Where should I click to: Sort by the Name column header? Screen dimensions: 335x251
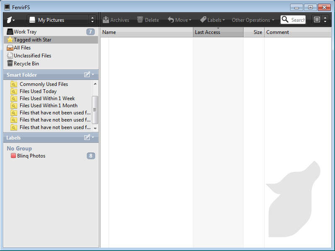tap(147, 32)
